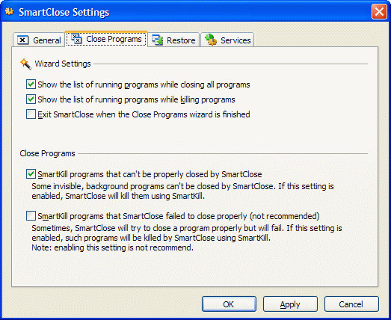The height and width of the screenshot is (320, 391).
Task: Open the Restore tab
Action: tap(173, 40)
